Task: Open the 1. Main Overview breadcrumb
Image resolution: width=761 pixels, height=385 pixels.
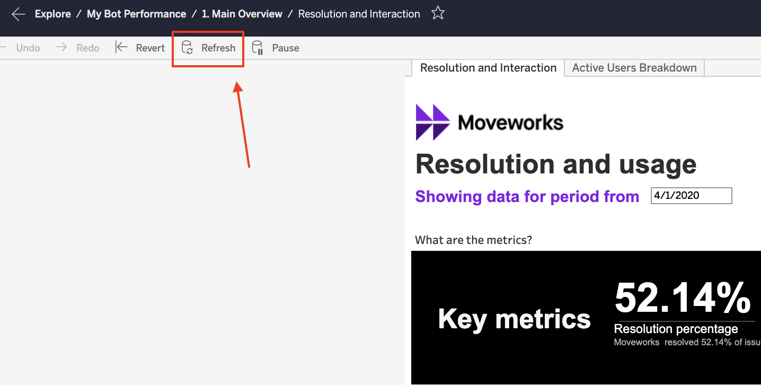Action: (x=242, y=14)
